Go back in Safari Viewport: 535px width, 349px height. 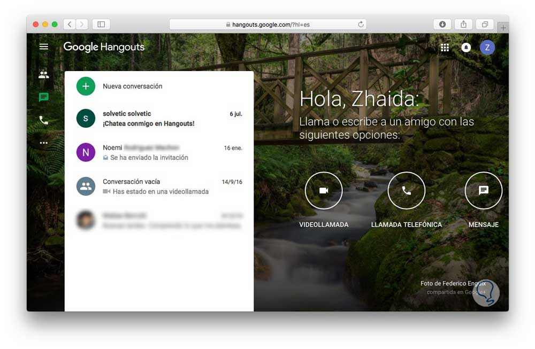70,24
